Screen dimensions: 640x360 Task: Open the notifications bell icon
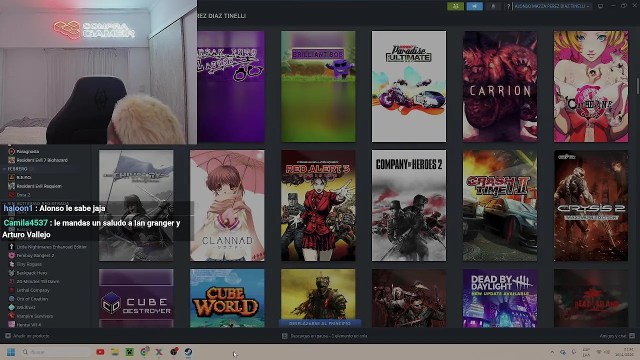tap(493, 6)
